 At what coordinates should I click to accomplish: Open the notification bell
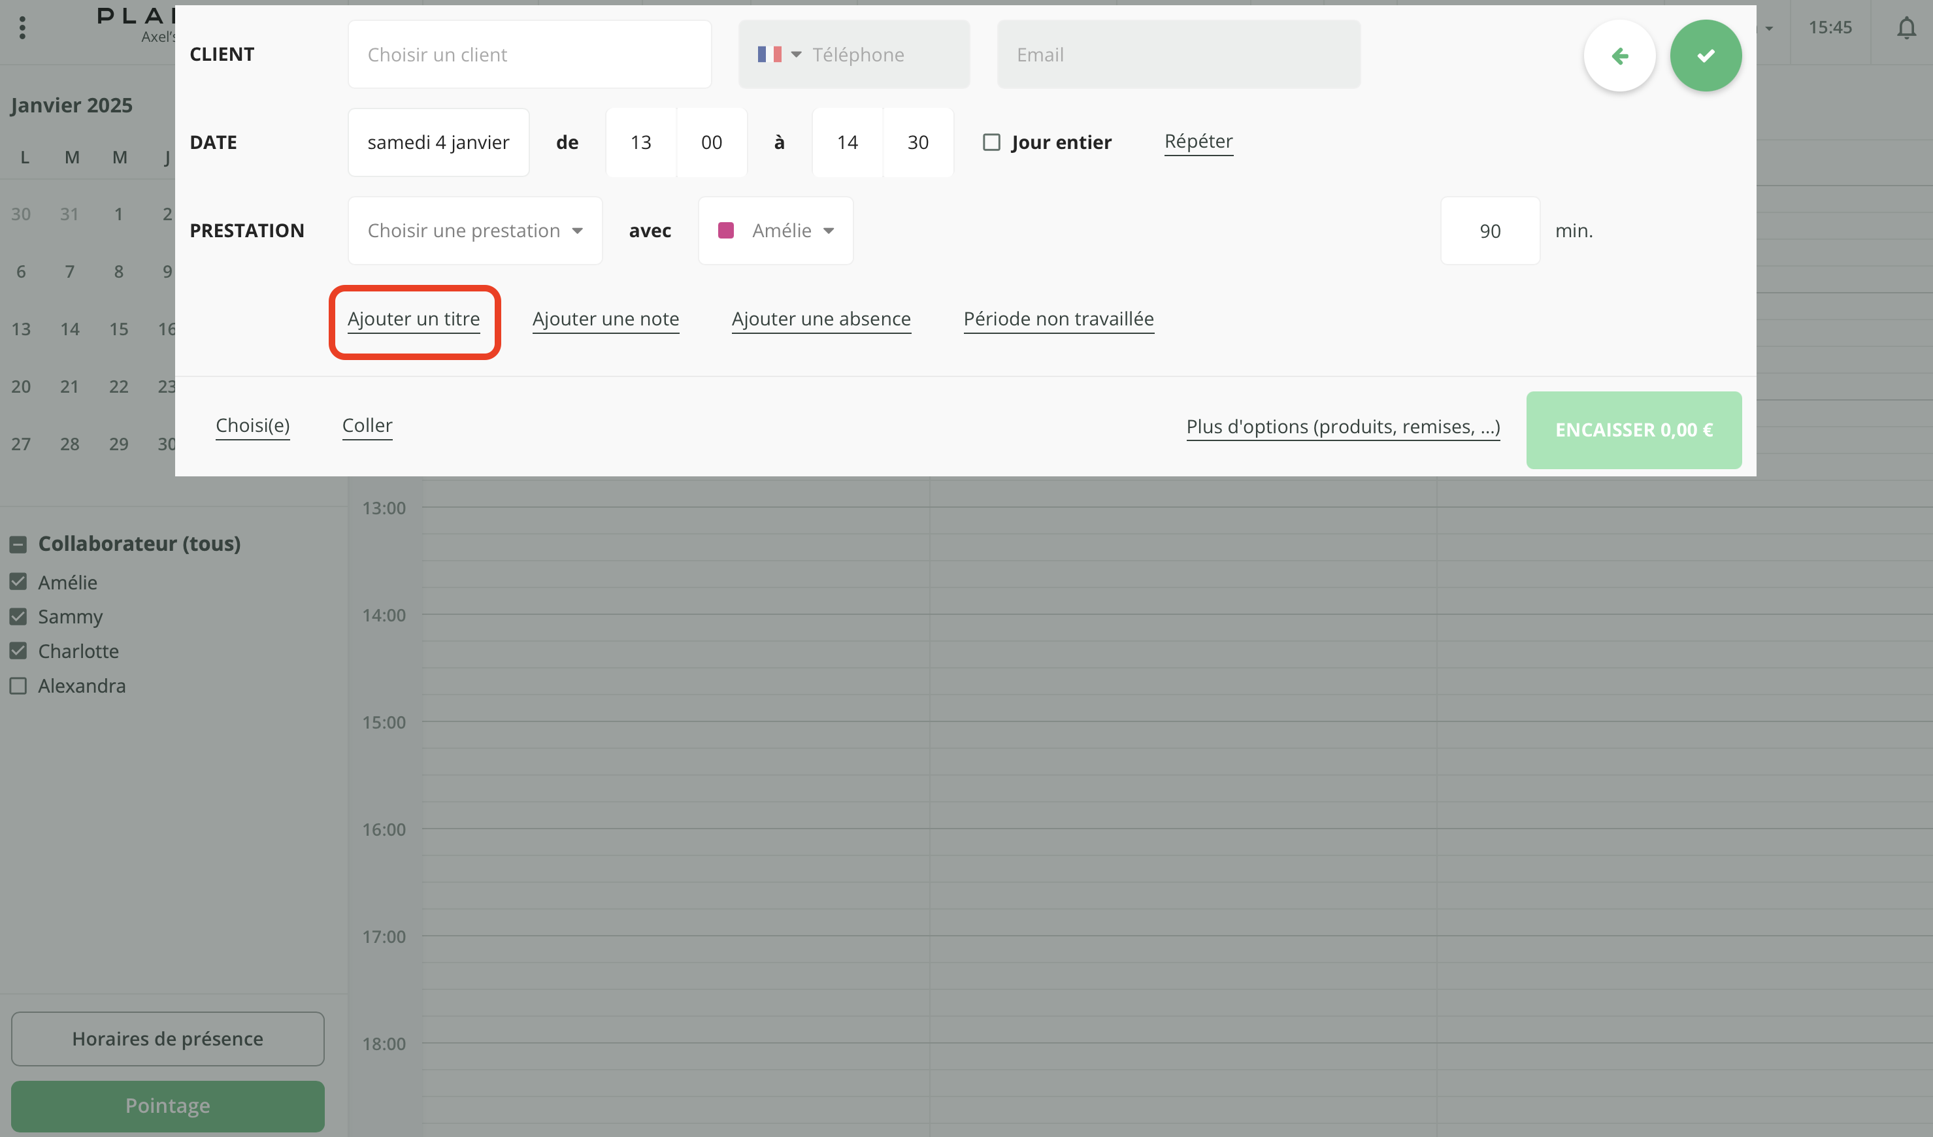[x=1906, y=28]
